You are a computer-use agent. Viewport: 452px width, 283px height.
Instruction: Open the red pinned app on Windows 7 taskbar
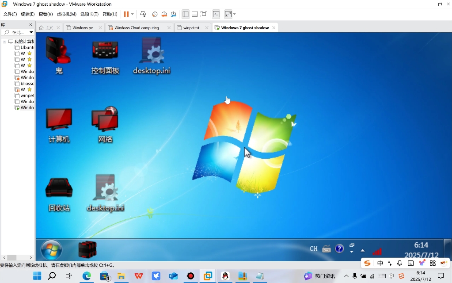point(87,249)
